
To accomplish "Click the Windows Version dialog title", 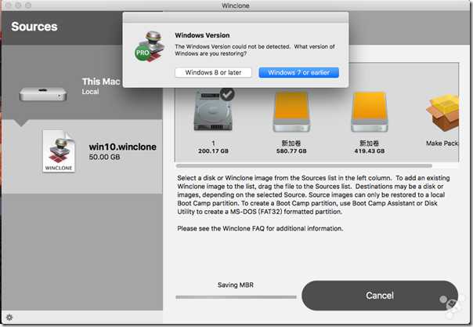I will 202,35.
